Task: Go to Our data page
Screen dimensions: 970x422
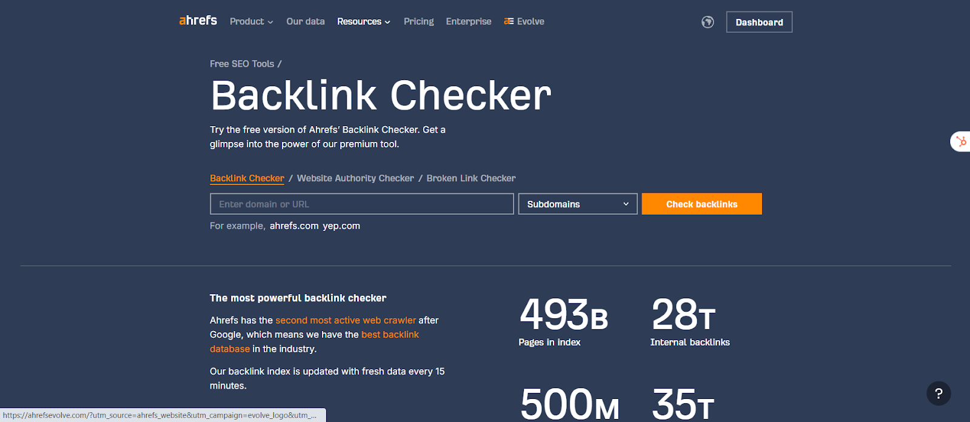Action: pyautogui.click(x=306, y=21)
